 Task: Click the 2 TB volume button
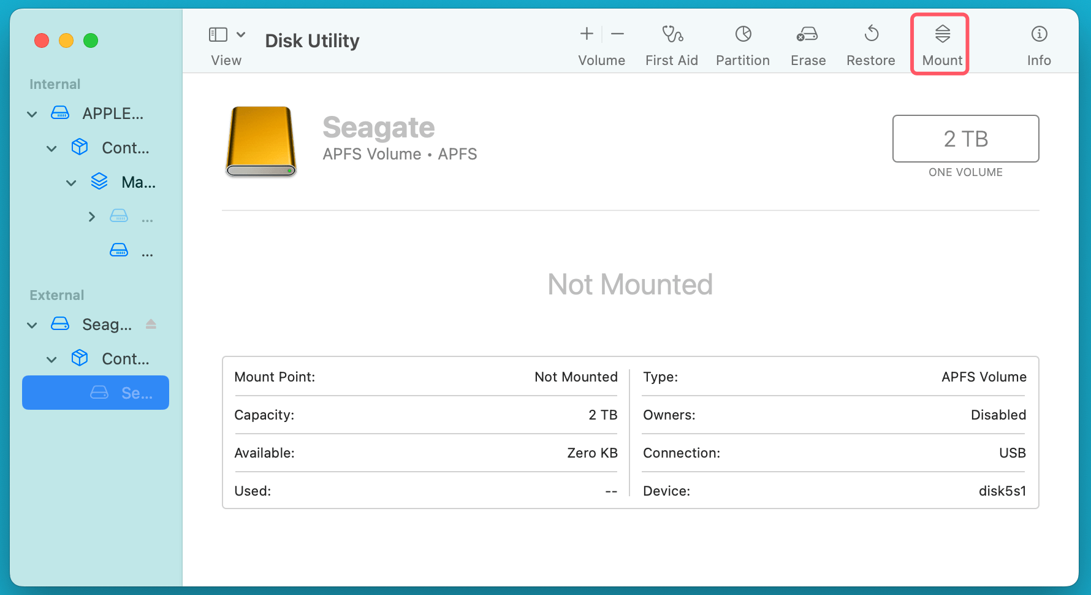[x=965, y=139]
